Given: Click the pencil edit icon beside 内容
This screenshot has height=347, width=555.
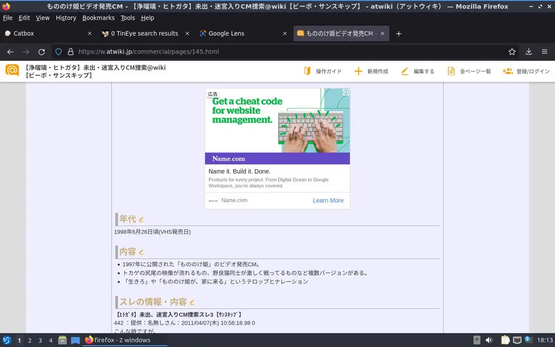Looking at the screenshot, I should click(x=141, y=252).
